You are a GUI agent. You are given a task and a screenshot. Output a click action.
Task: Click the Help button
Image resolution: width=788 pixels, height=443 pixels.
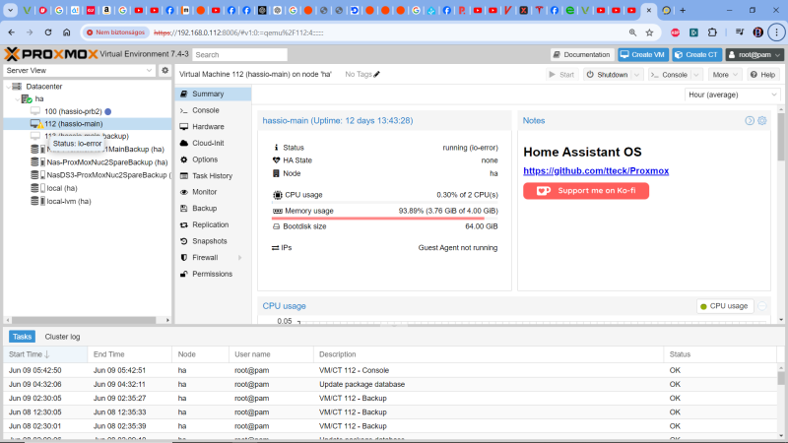coord(762,75)
